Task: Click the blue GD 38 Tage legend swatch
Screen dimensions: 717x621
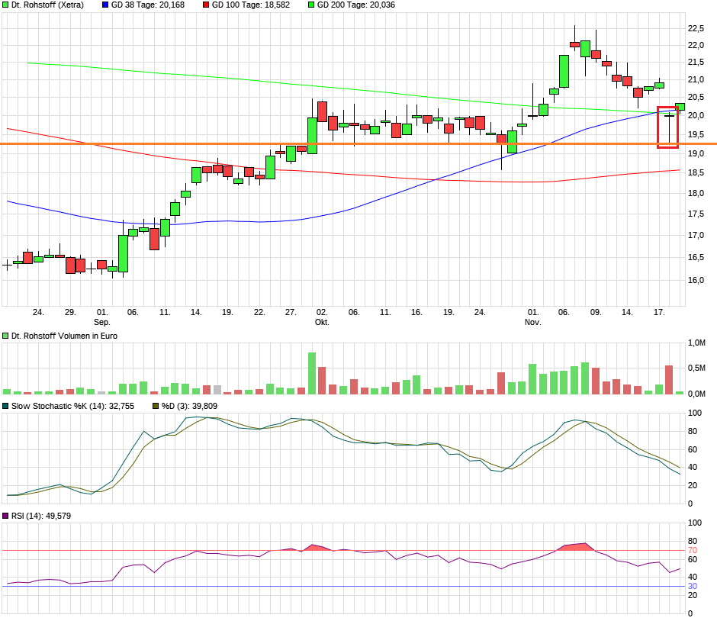Action: 104,5
